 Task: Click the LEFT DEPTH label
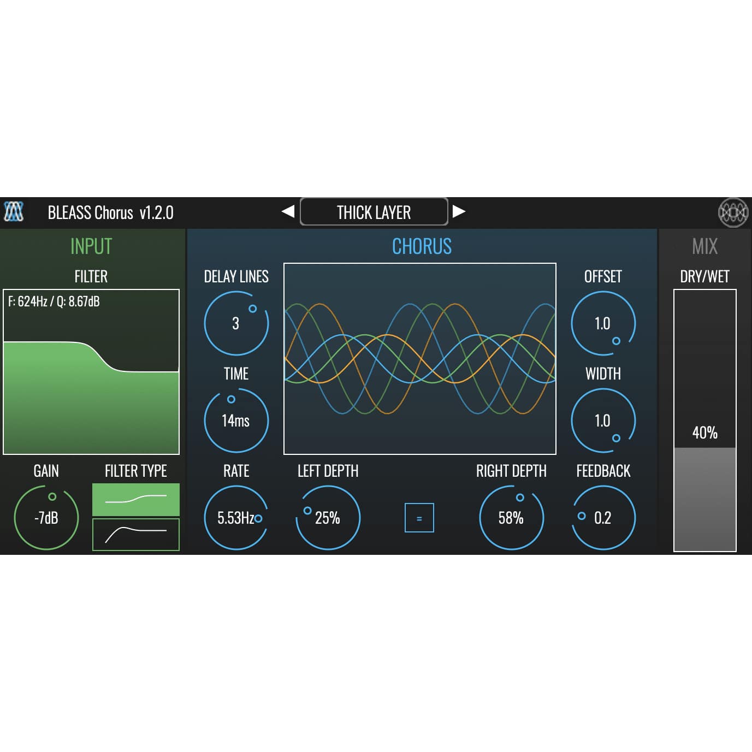coord(328,471)
